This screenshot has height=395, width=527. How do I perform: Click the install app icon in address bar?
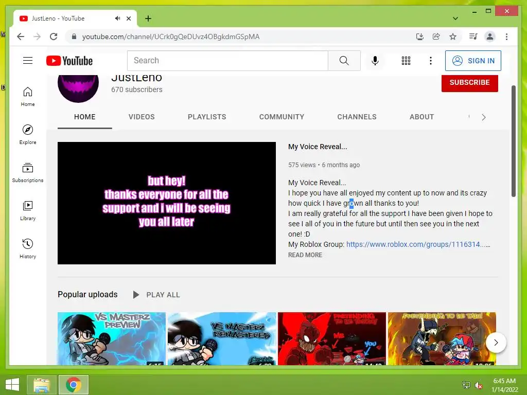point(420,37)
